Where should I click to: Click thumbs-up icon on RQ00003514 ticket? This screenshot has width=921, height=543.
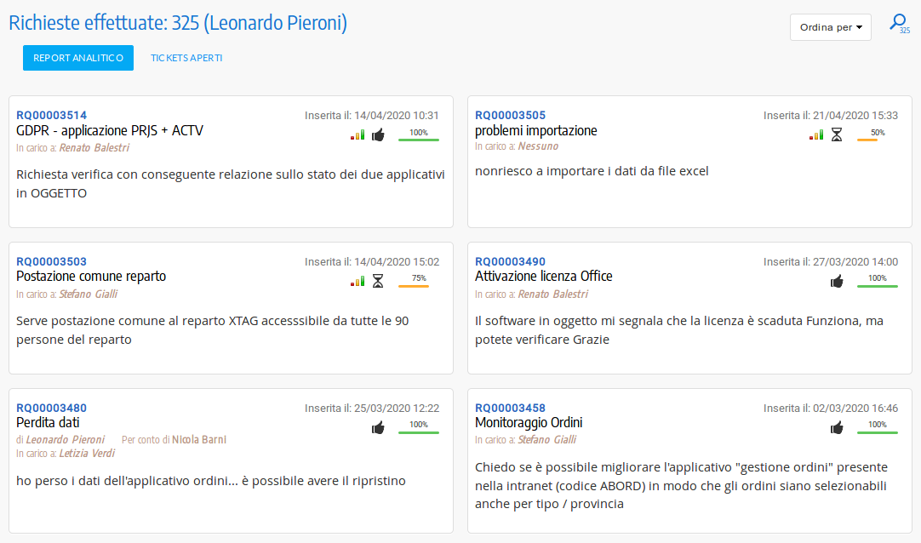coord(379,134)
